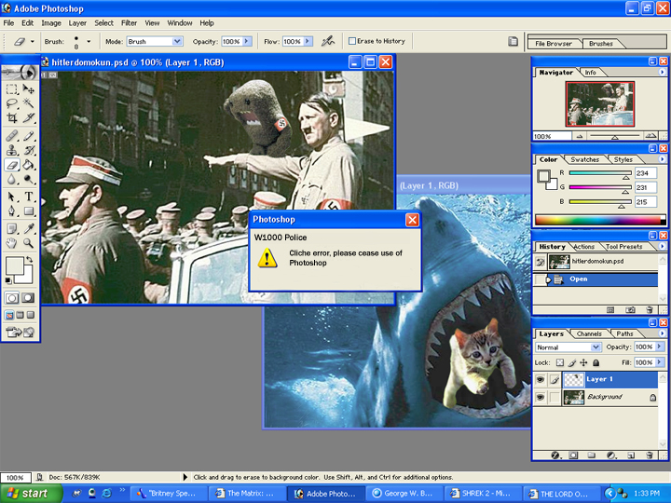Image resolution: width=671 pixels, height=503 pixels.
Task: Select the Eyedropper tool
Action: pos(28,229)
